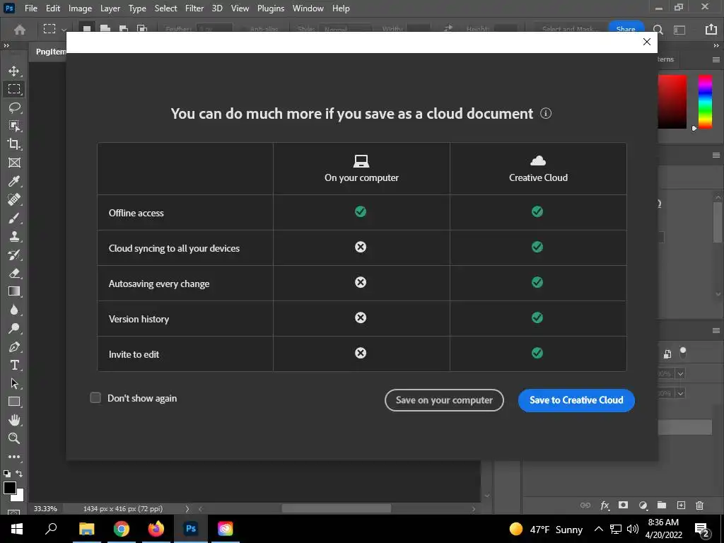724x543 pixels.
Task: Close the cloud document dialog
Action: [x=646, y=42]
